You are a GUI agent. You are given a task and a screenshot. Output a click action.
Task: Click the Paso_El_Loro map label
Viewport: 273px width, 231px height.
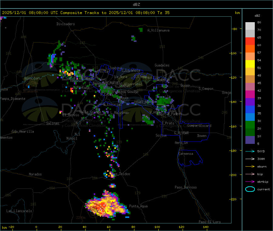pos(210,222)
